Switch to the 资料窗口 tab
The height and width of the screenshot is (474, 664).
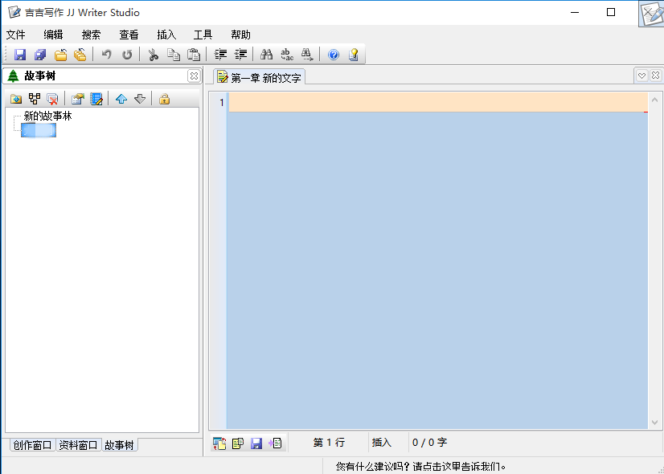click(x=78, y=444)
